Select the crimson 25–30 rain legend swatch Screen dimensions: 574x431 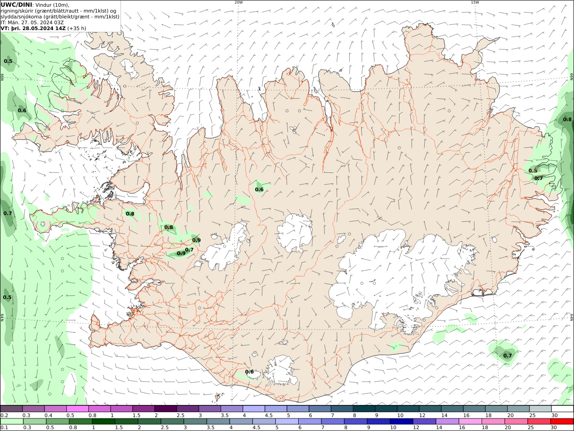tap(539, 421)
